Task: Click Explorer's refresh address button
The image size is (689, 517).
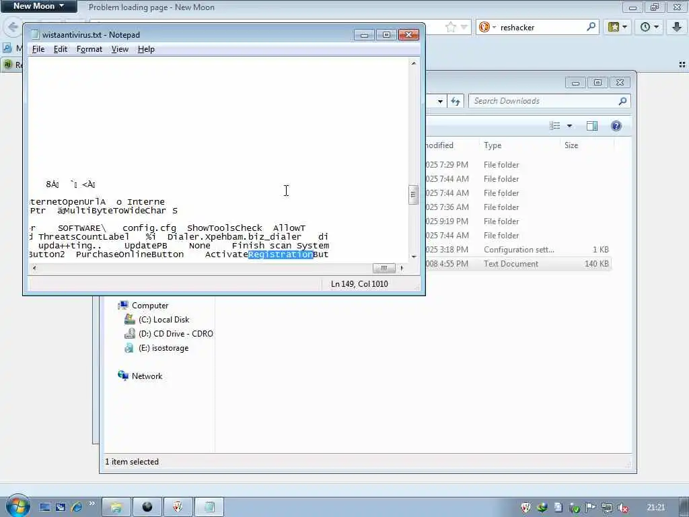Action: coord(456,102)
